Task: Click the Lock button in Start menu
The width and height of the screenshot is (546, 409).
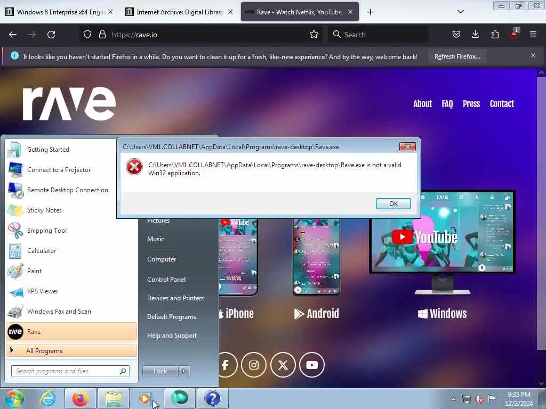Action: coord(160,371)
